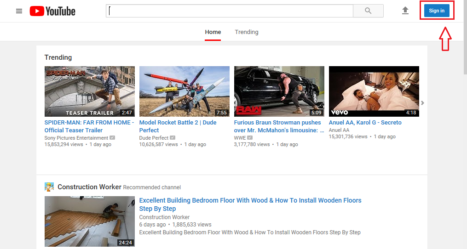Click the search magnifier button

tap(368, 11)
